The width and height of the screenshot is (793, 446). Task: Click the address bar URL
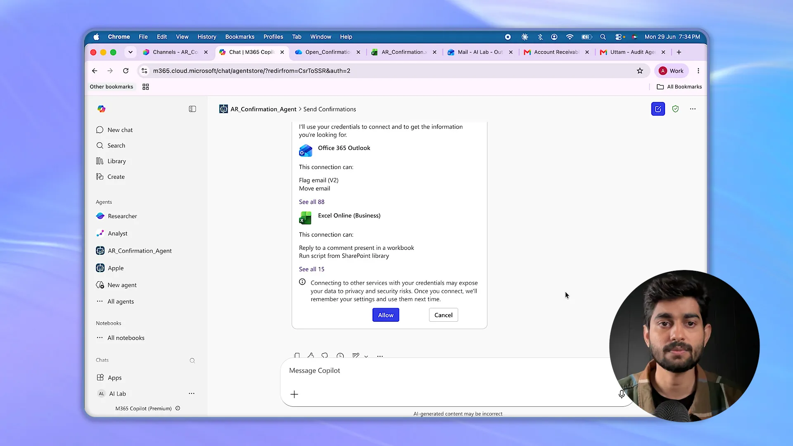252,71
